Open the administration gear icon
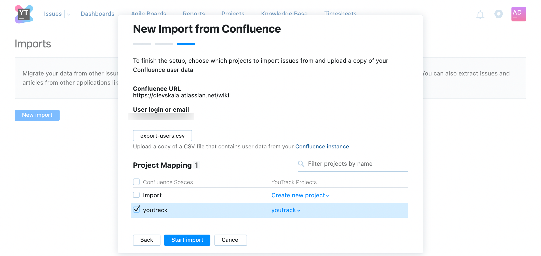This screenshot has height=256, width=541. [x=498, y=14]
